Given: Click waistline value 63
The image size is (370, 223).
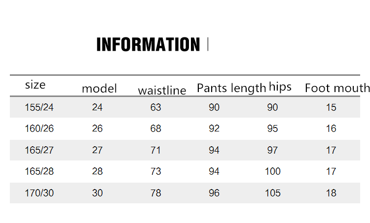Looking at the screenshot, I should (156, 107).
